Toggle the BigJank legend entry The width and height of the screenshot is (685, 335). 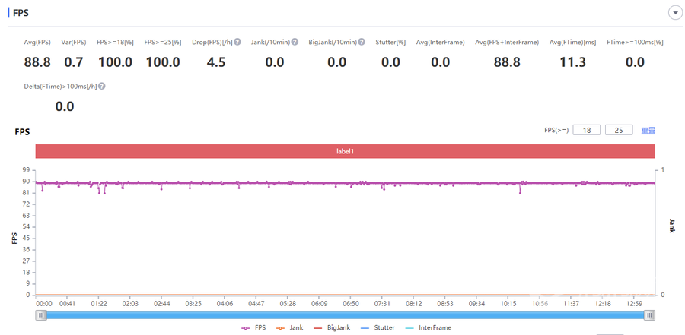331,327
